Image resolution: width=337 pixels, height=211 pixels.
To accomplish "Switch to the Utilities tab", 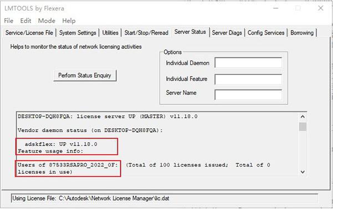I will coord(110,33).
